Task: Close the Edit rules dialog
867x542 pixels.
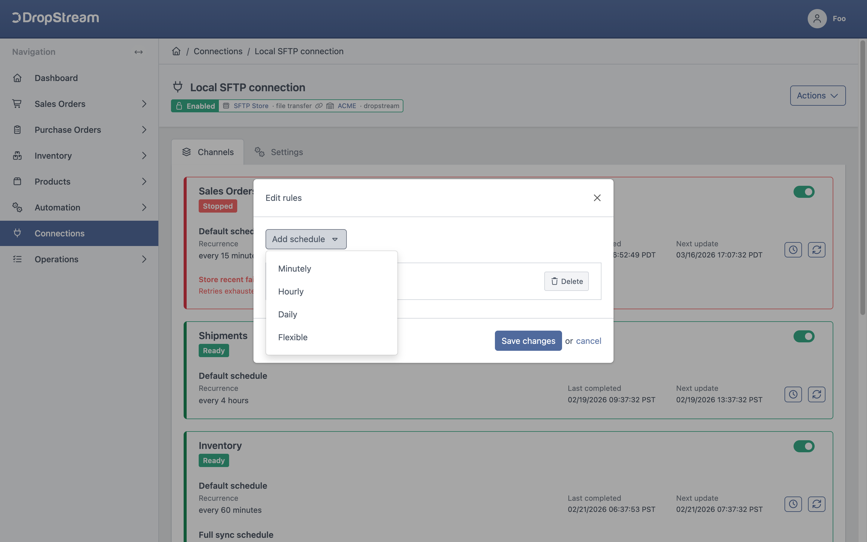Action: (x=597, y=198)
